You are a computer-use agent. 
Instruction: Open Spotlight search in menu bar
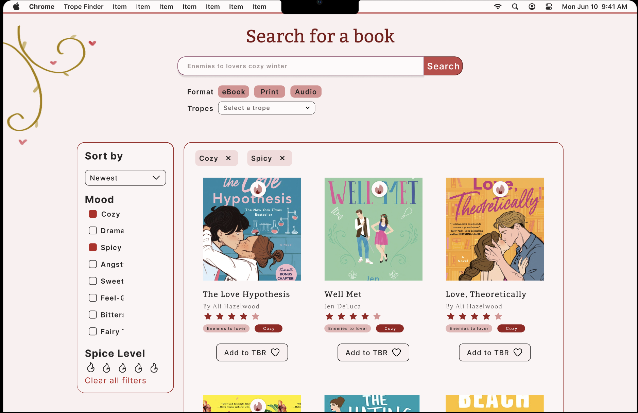coord(515,6)
